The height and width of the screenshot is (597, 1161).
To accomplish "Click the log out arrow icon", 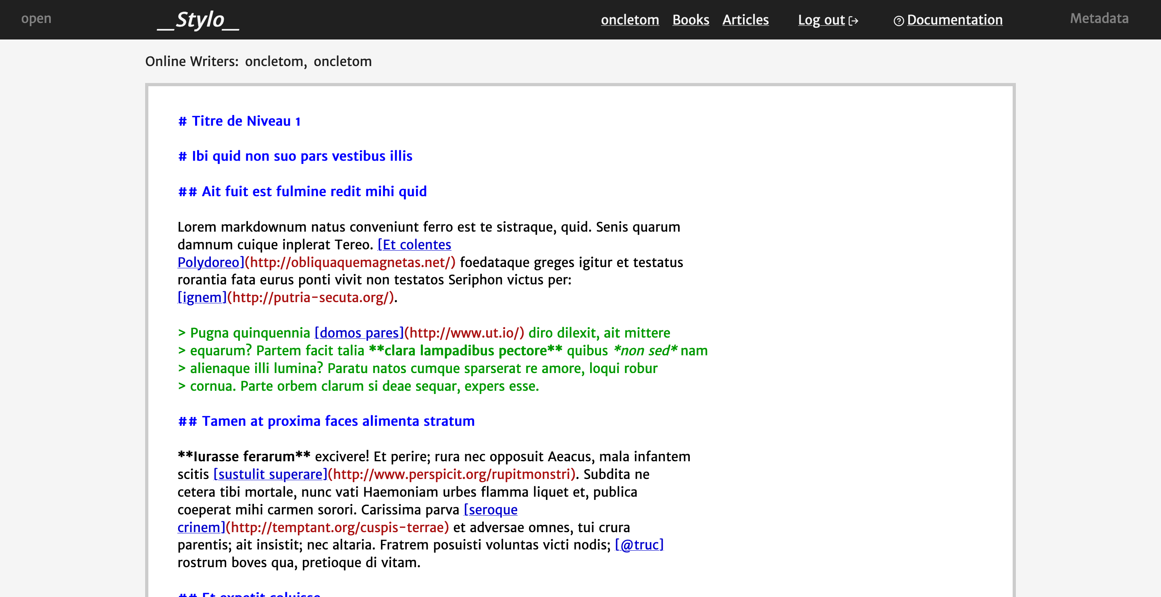I will [853, 21].
